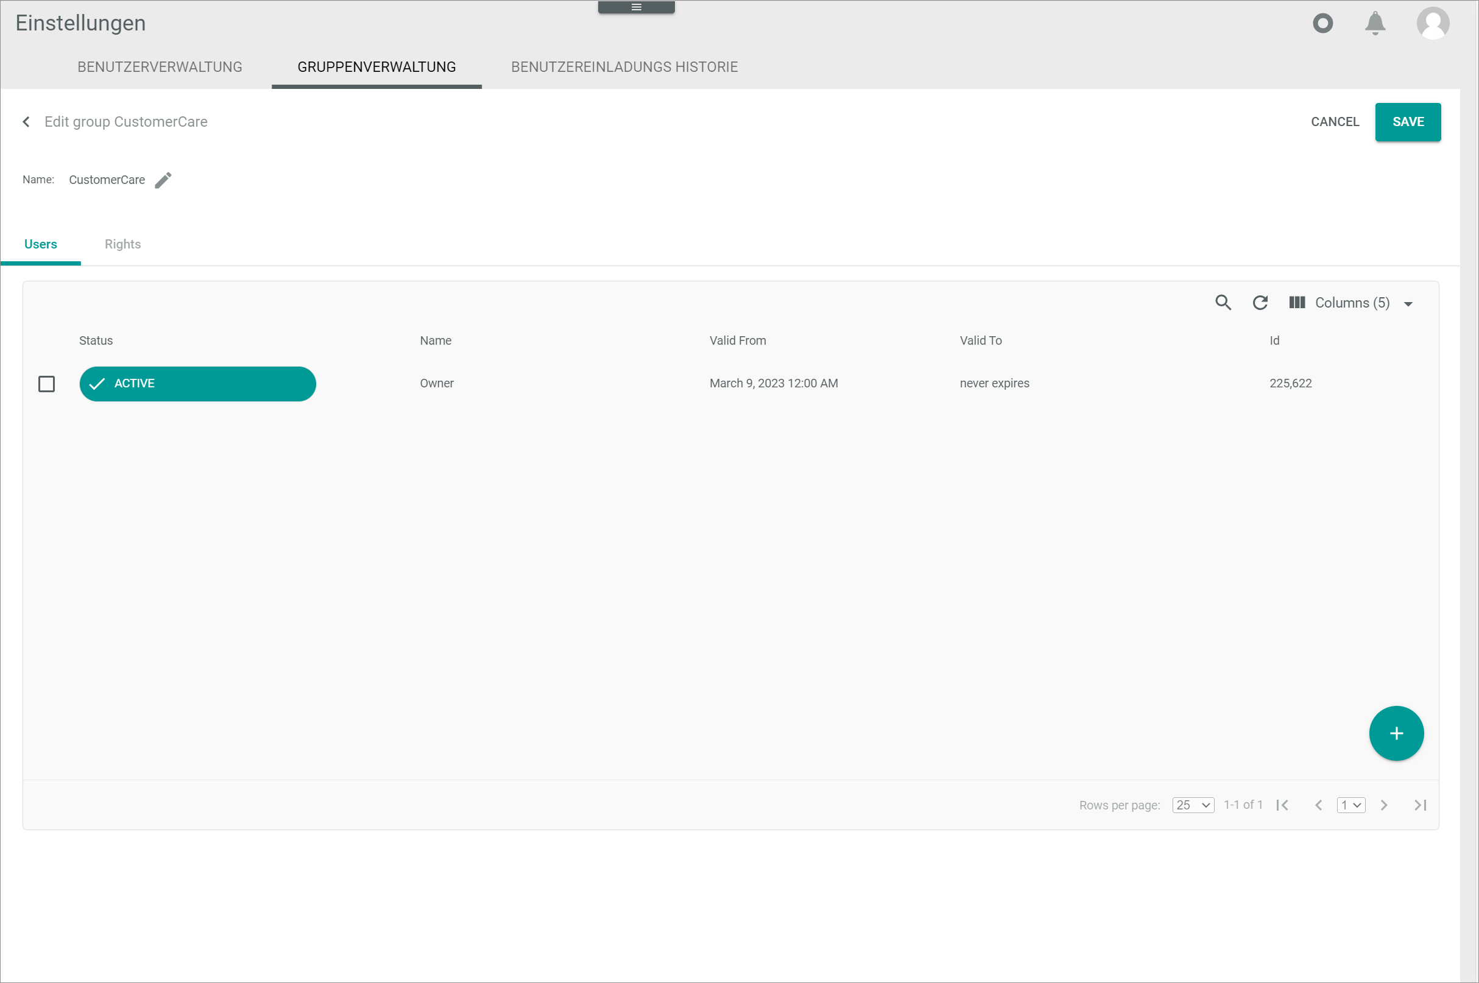Click Cancel to discard changes

1335,122
